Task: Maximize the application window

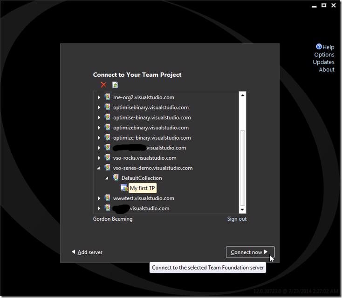Action: (324, 5)
